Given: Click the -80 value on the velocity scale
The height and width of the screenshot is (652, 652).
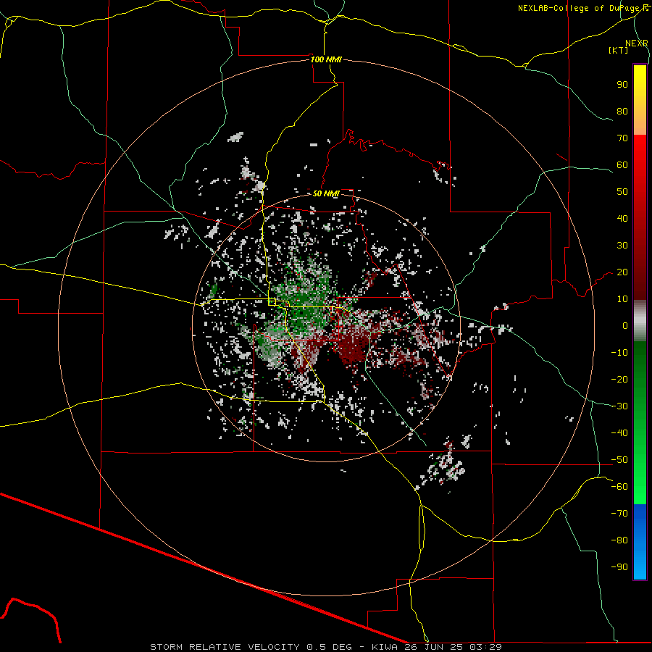Looking at the screenshot, I should tap(619, 540).
